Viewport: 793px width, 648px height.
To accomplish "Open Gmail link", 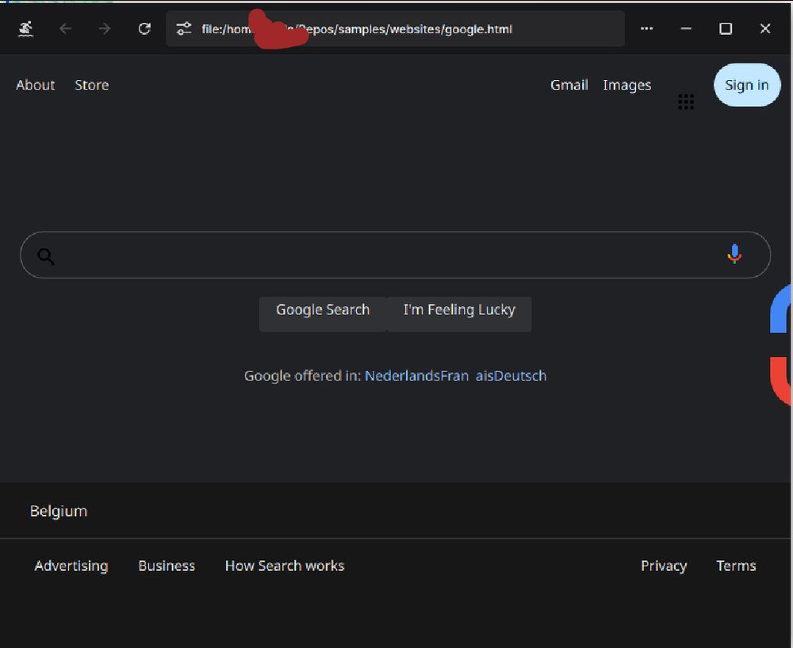I will 569,85.
